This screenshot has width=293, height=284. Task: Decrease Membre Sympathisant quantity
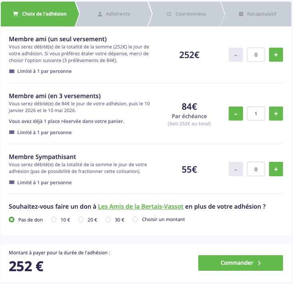tap(235, 169)
